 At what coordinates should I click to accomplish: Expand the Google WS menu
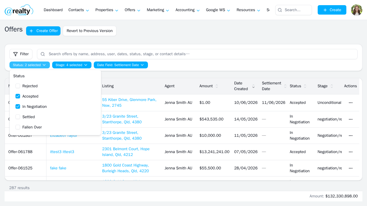pyautogui.click(x=218, y=10)
